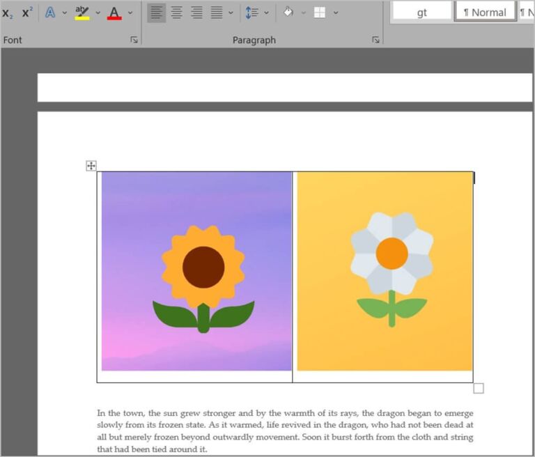Click the Borders icon
Image resolution: width=535 pixels, height=457 pixels.
click(x=320, y=13)
